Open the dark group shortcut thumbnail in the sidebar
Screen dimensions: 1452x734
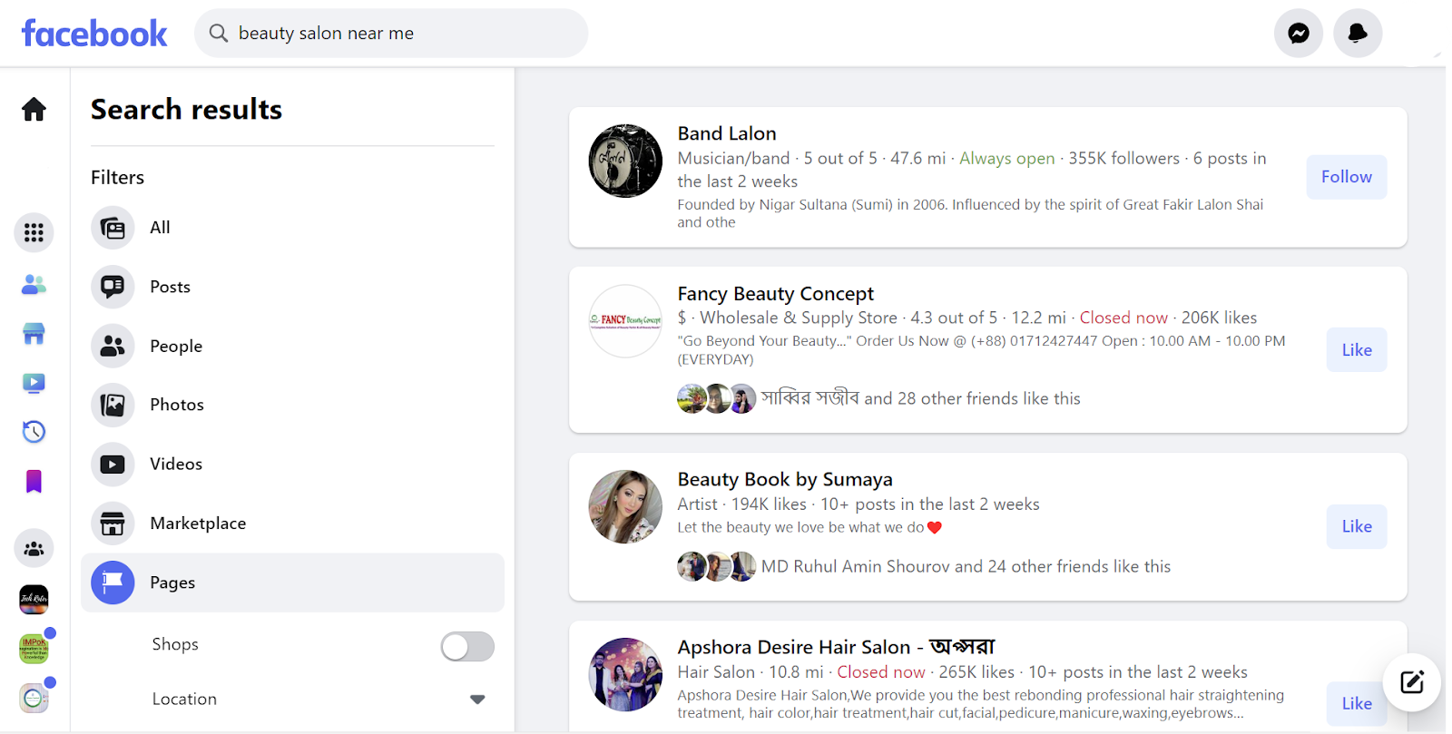click(x=34, y=599)
